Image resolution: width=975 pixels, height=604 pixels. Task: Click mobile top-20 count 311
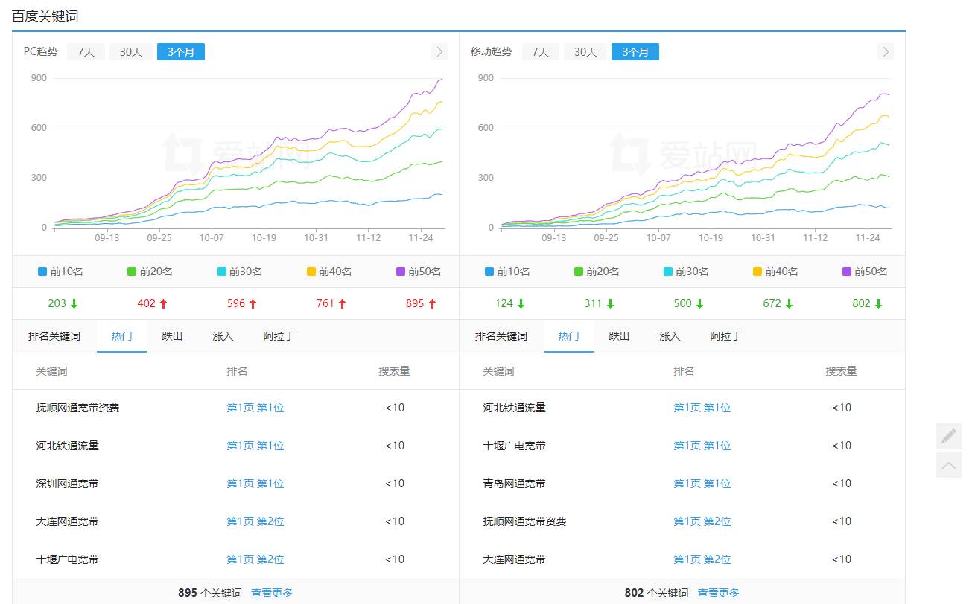(x=594, y=303)
